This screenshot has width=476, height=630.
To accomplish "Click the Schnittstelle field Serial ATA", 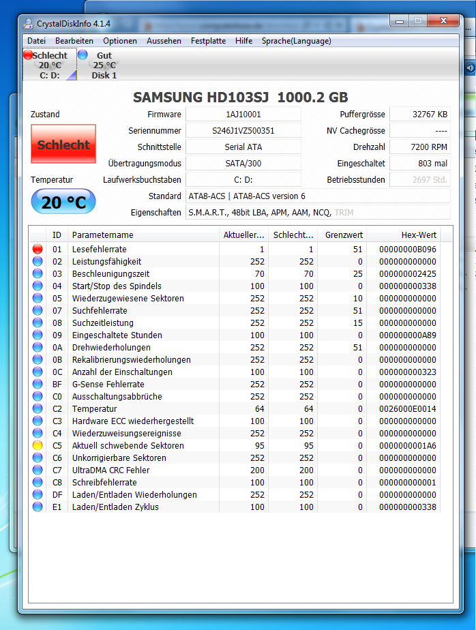I will click(x=243, y=147).
